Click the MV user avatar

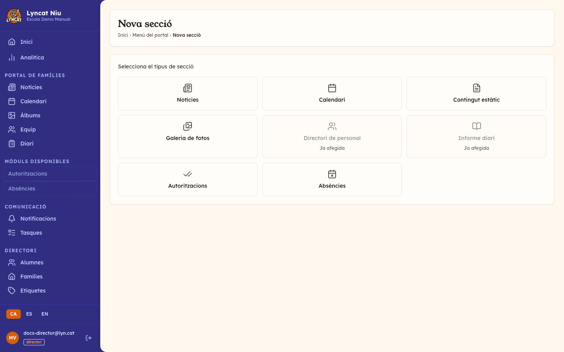[13, 338]
